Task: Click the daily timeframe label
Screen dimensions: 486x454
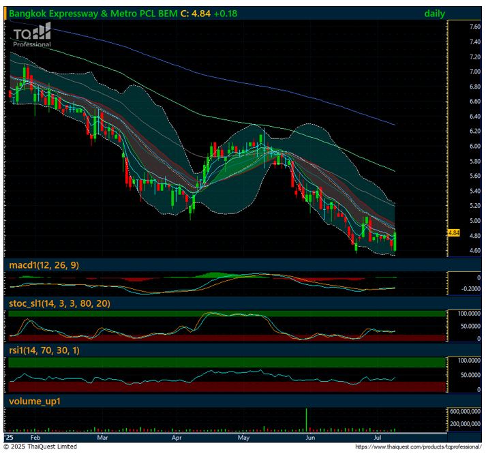Action: tap(434, 14)
